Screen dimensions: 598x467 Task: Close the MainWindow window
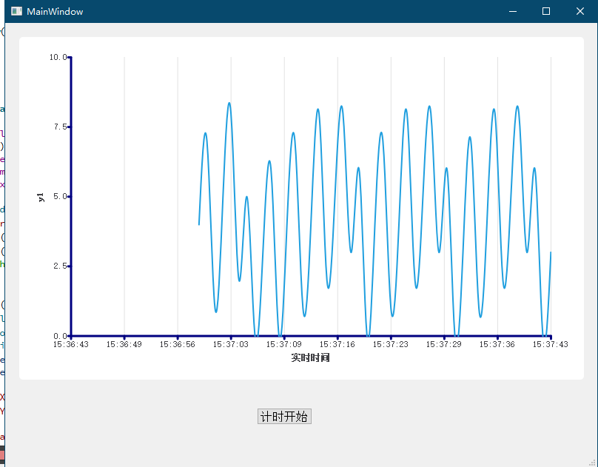point(580,11)
